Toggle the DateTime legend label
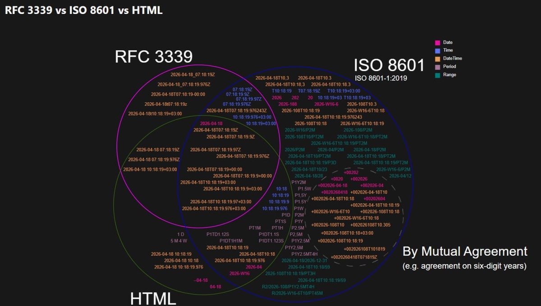The image size is (541, 306). pos(453,59)
